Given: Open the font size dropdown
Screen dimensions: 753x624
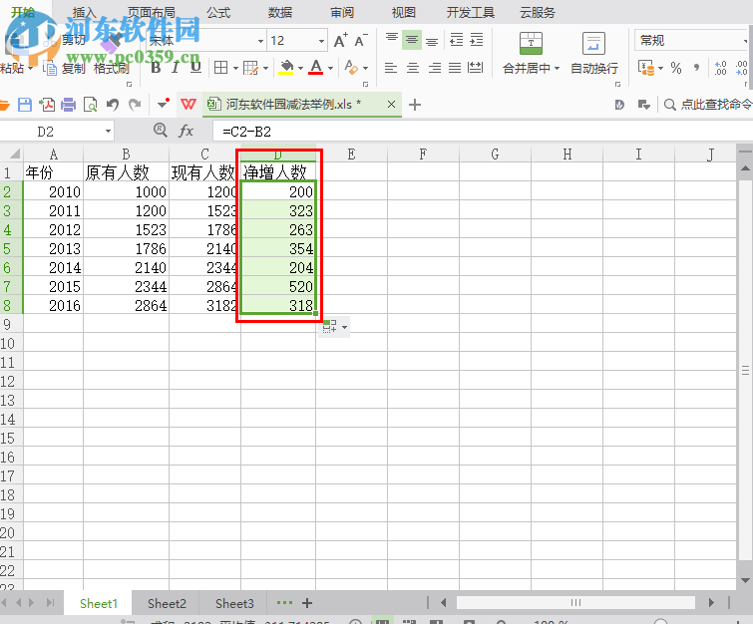Looking at the screenshot, I should [321, 41].
